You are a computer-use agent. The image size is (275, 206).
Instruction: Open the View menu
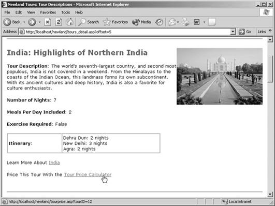31,12
